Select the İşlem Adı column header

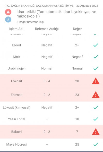click(16, 29)
